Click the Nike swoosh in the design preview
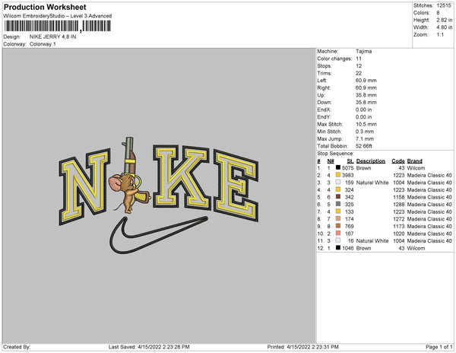The width and height of the screenshot is (456, 353). 159,235
